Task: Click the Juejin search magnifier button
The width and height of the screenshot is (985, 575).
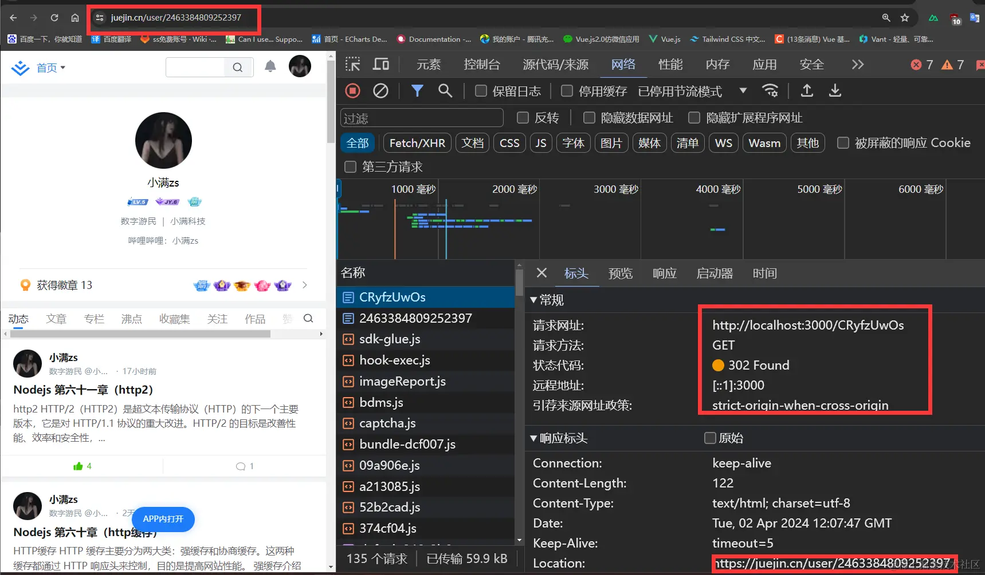Action: click(x=237, y=68)
